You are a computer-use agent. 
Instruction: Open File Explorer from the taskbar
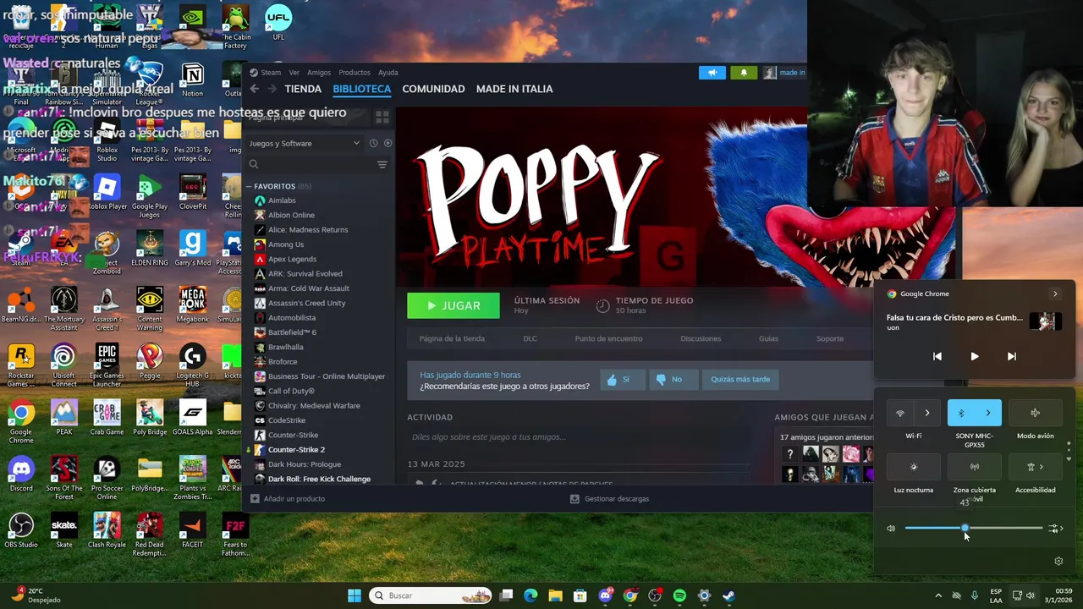coord(555,595)
